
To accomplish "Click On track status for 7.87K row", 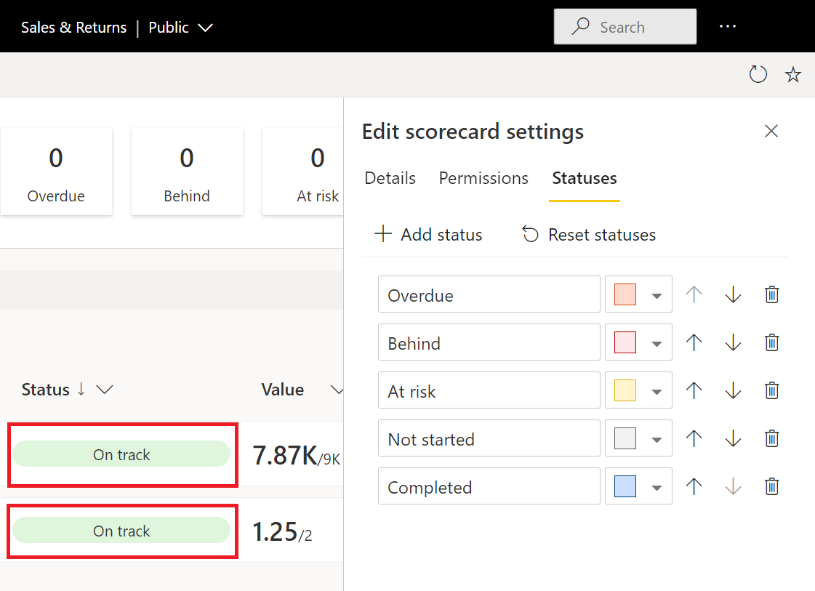I will [121, 454].
